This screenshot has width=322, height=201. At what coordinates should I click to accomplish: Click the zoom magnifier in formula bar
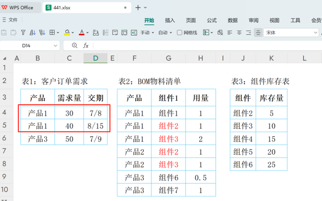point(74,45)
